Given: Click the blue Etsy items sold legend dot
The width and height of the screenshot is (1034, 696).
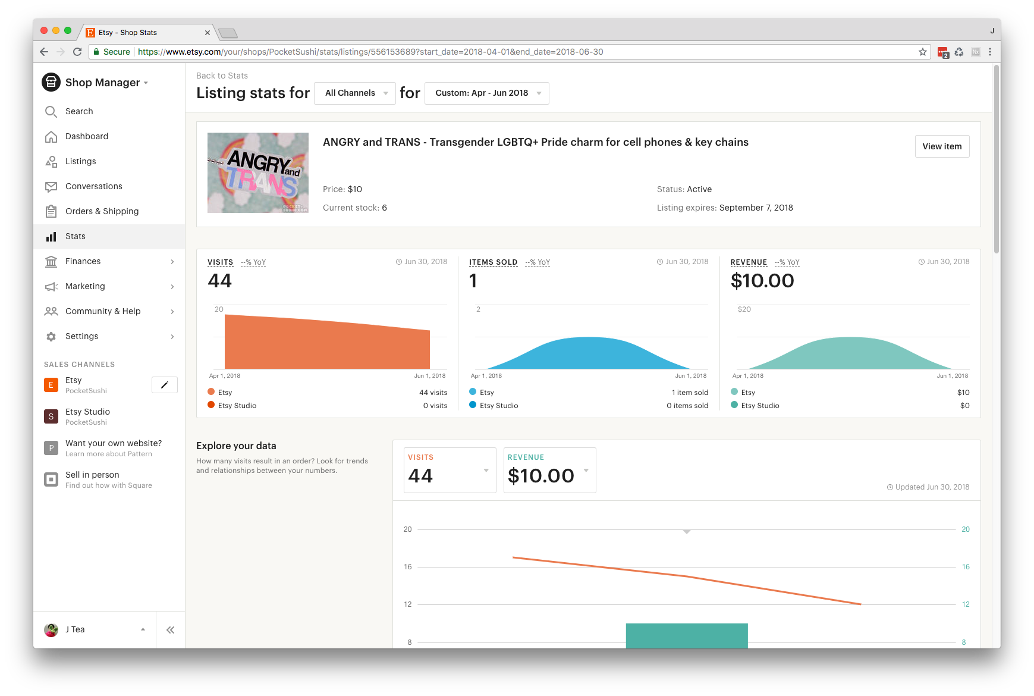Looking at the screenshot, I should click(x=473, y=392).
